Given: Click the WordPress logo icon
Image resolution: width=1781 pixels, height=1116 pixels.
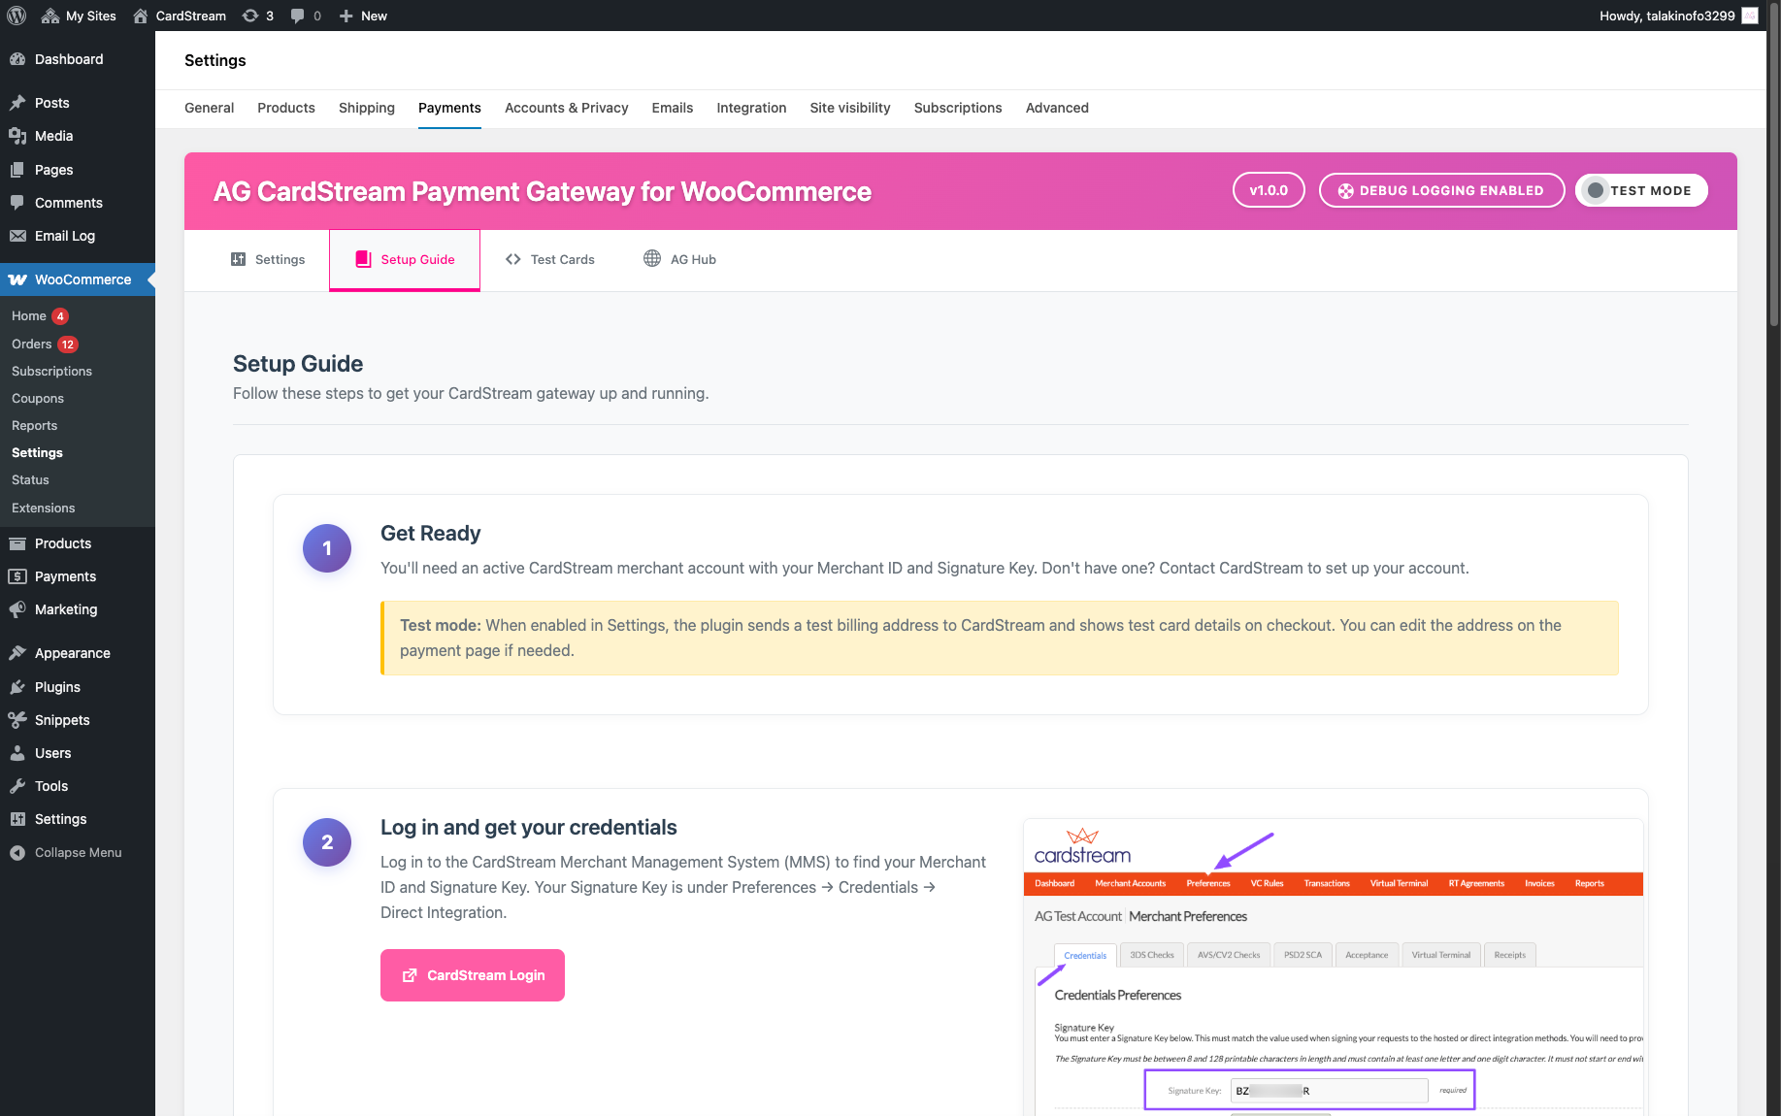Looking at the screenshot, I should tap(16, 16).
